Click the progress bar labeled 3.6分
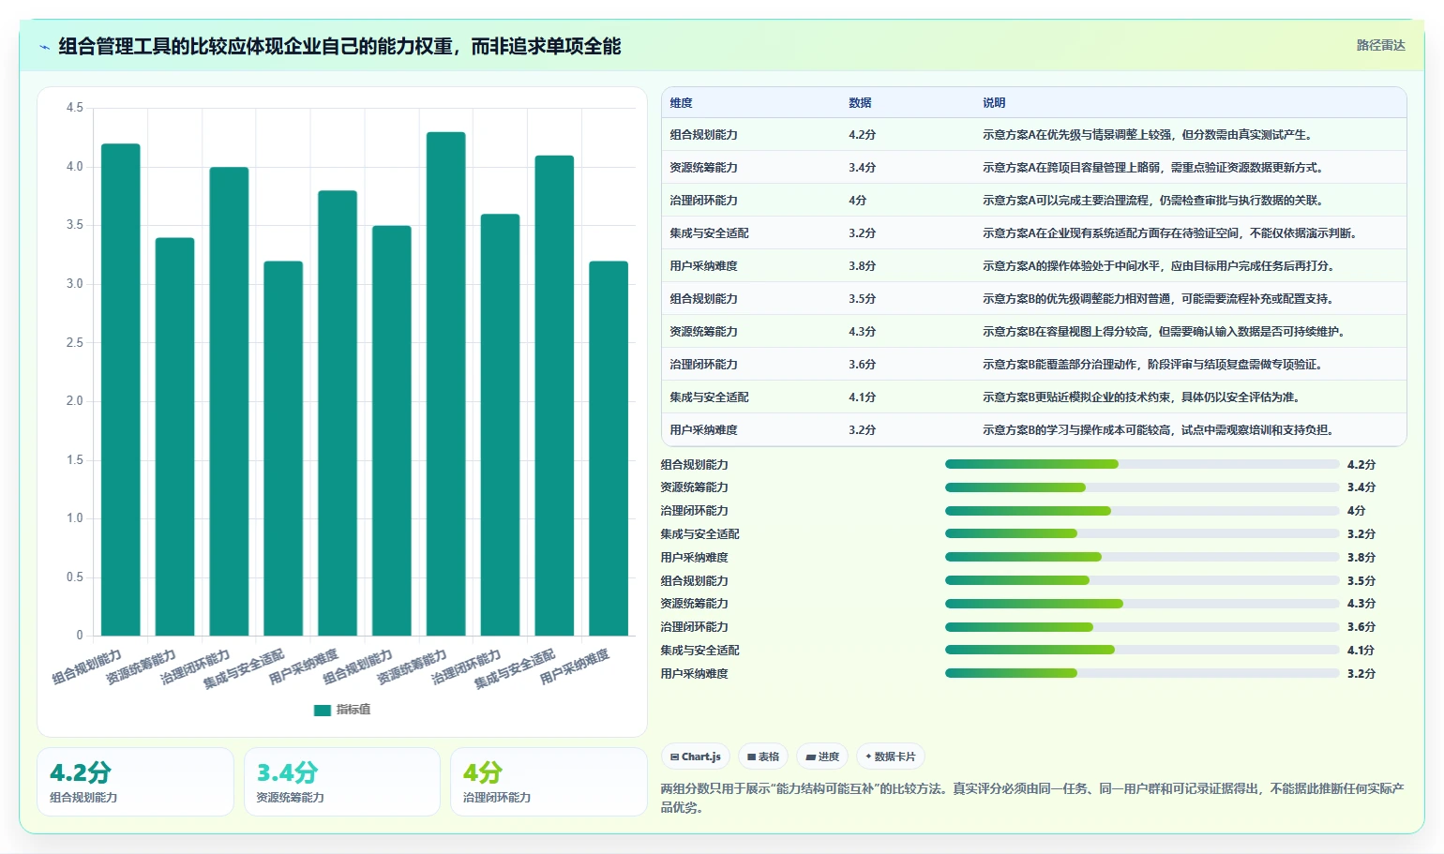1444x854 pixels. 1142,627
